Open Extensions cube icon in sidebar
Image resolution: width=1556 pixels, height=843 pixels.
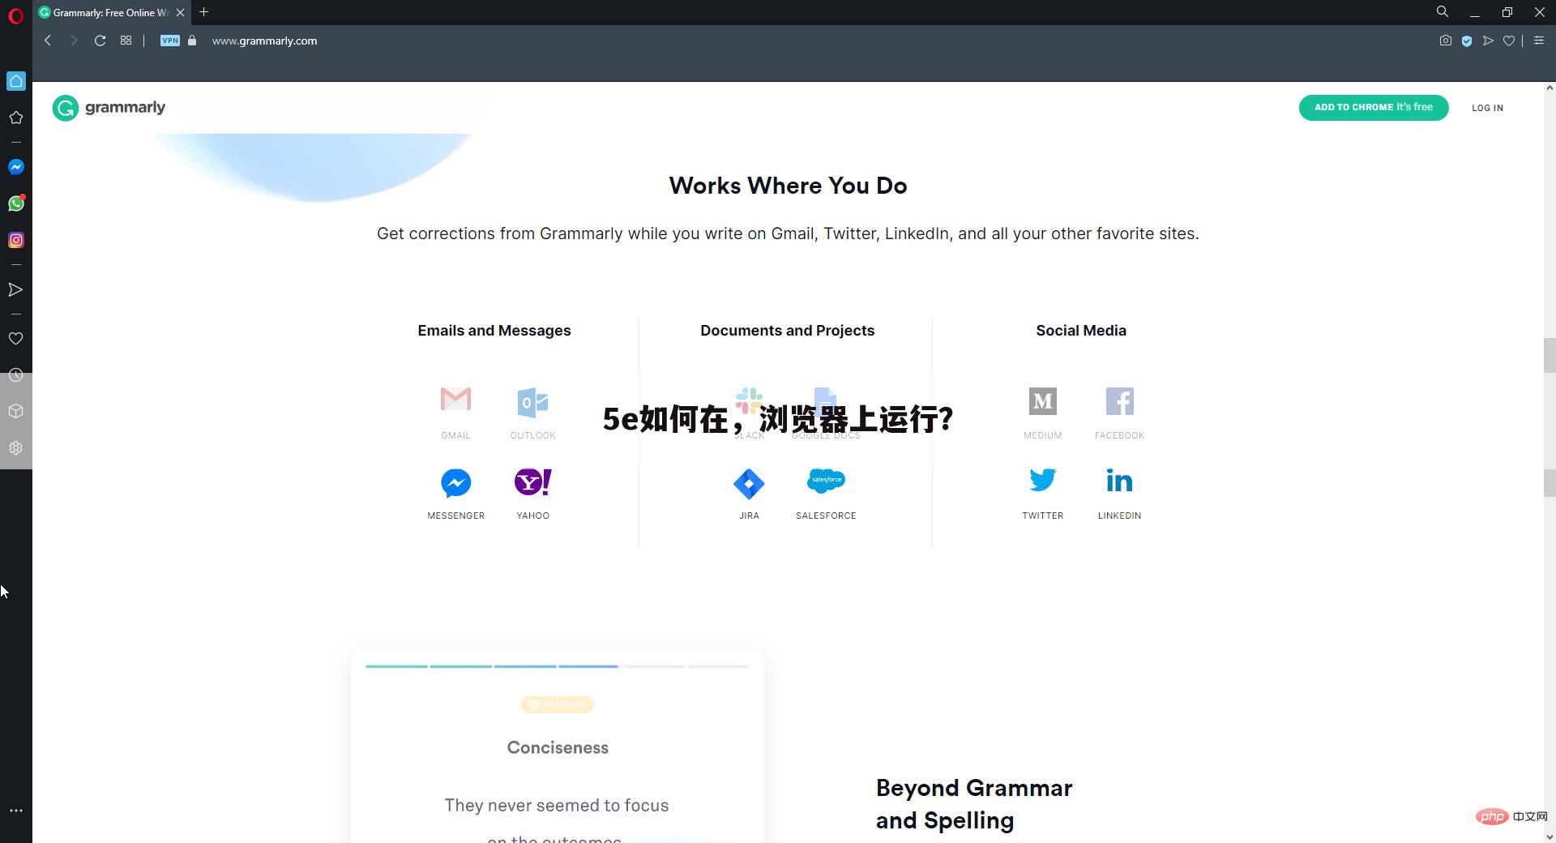[x=15, y=412]
